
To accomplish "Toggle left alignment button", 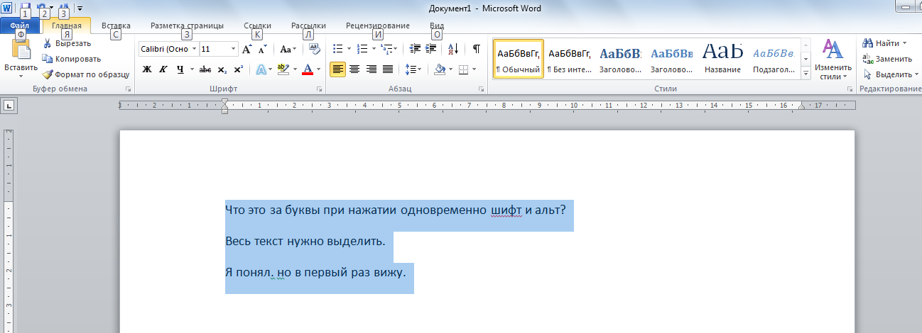I will click(338, 69).
